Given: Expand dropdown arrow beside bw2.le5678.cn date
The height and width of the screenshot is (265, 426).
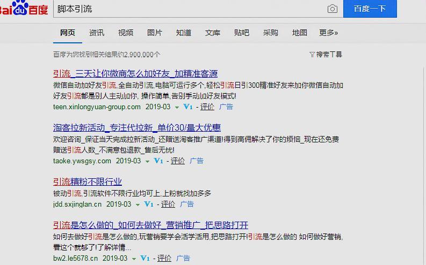Looking at the screenshot, I should coord(134,259).
